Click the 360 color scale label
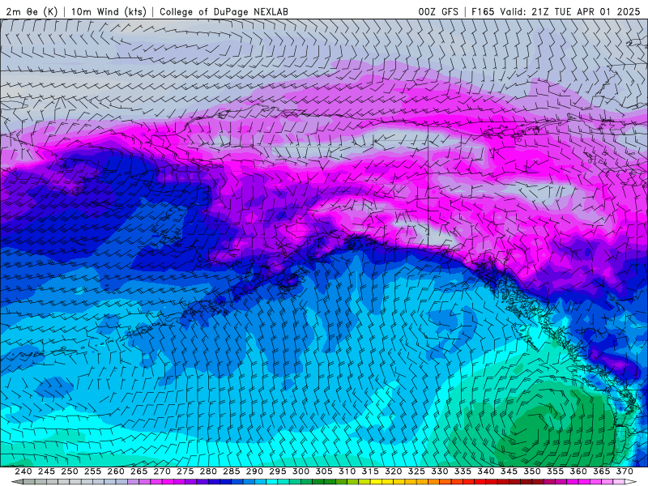 pos(578,471)
